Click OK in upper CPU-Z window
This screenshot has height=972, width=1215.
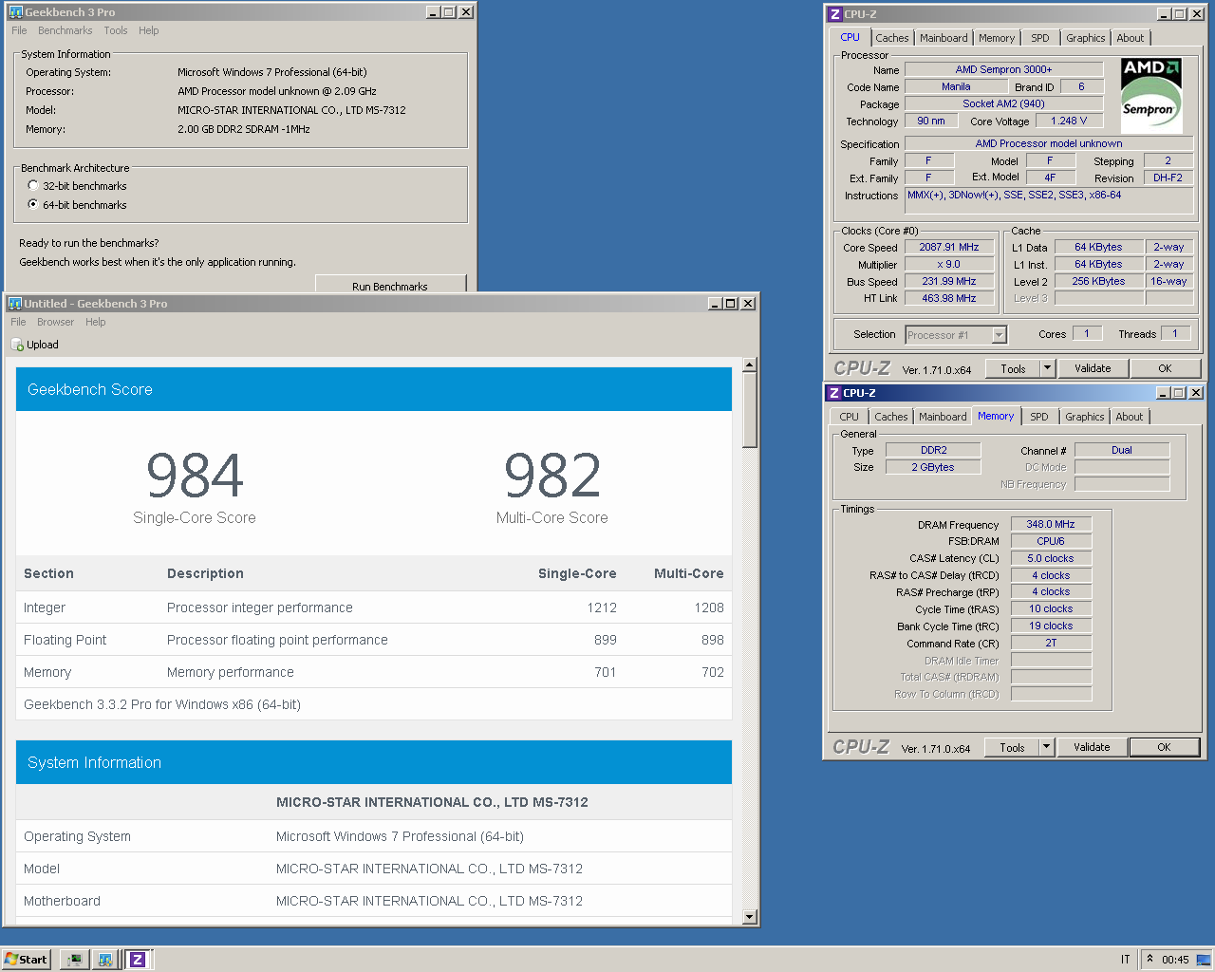point(1165,368)
